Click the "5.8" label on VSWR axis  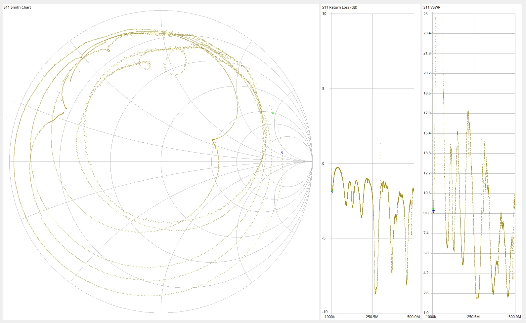tap(426, 253)
